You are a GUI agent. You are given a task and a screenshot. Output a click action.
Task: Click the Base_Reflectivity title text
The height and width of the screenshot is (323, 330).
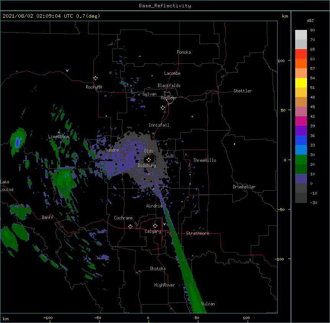click(x=165, y=6)
